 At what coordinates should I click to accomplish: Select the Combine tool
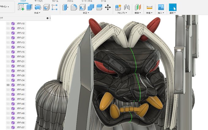point(91,7)
